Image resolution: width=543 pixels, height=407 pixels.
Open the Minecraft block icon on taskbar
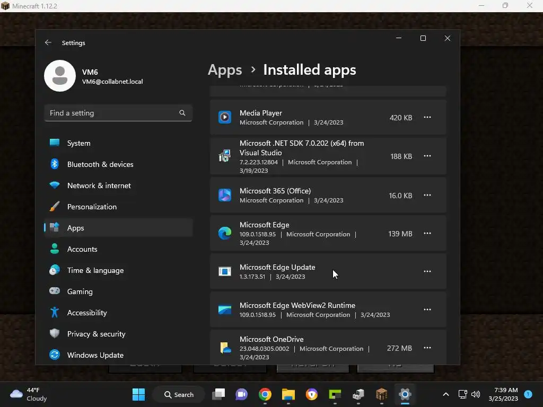(x=381, y=394)
